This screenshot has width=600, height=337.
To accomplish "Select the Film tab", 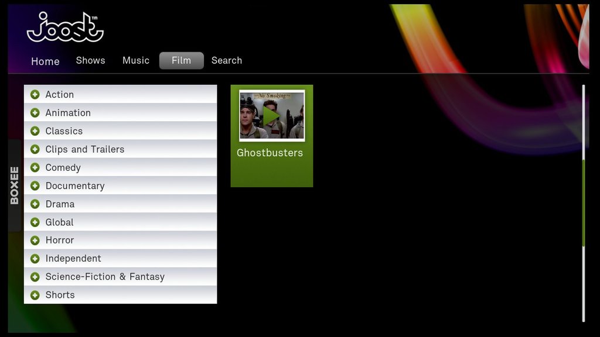I will coord(182,60).
